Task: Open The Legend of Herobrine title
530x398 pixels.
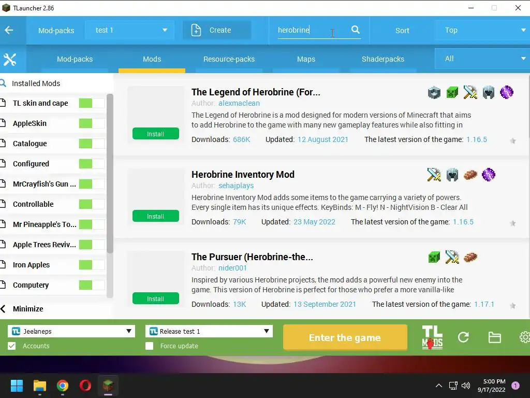Action: click(x=256, y=92)
